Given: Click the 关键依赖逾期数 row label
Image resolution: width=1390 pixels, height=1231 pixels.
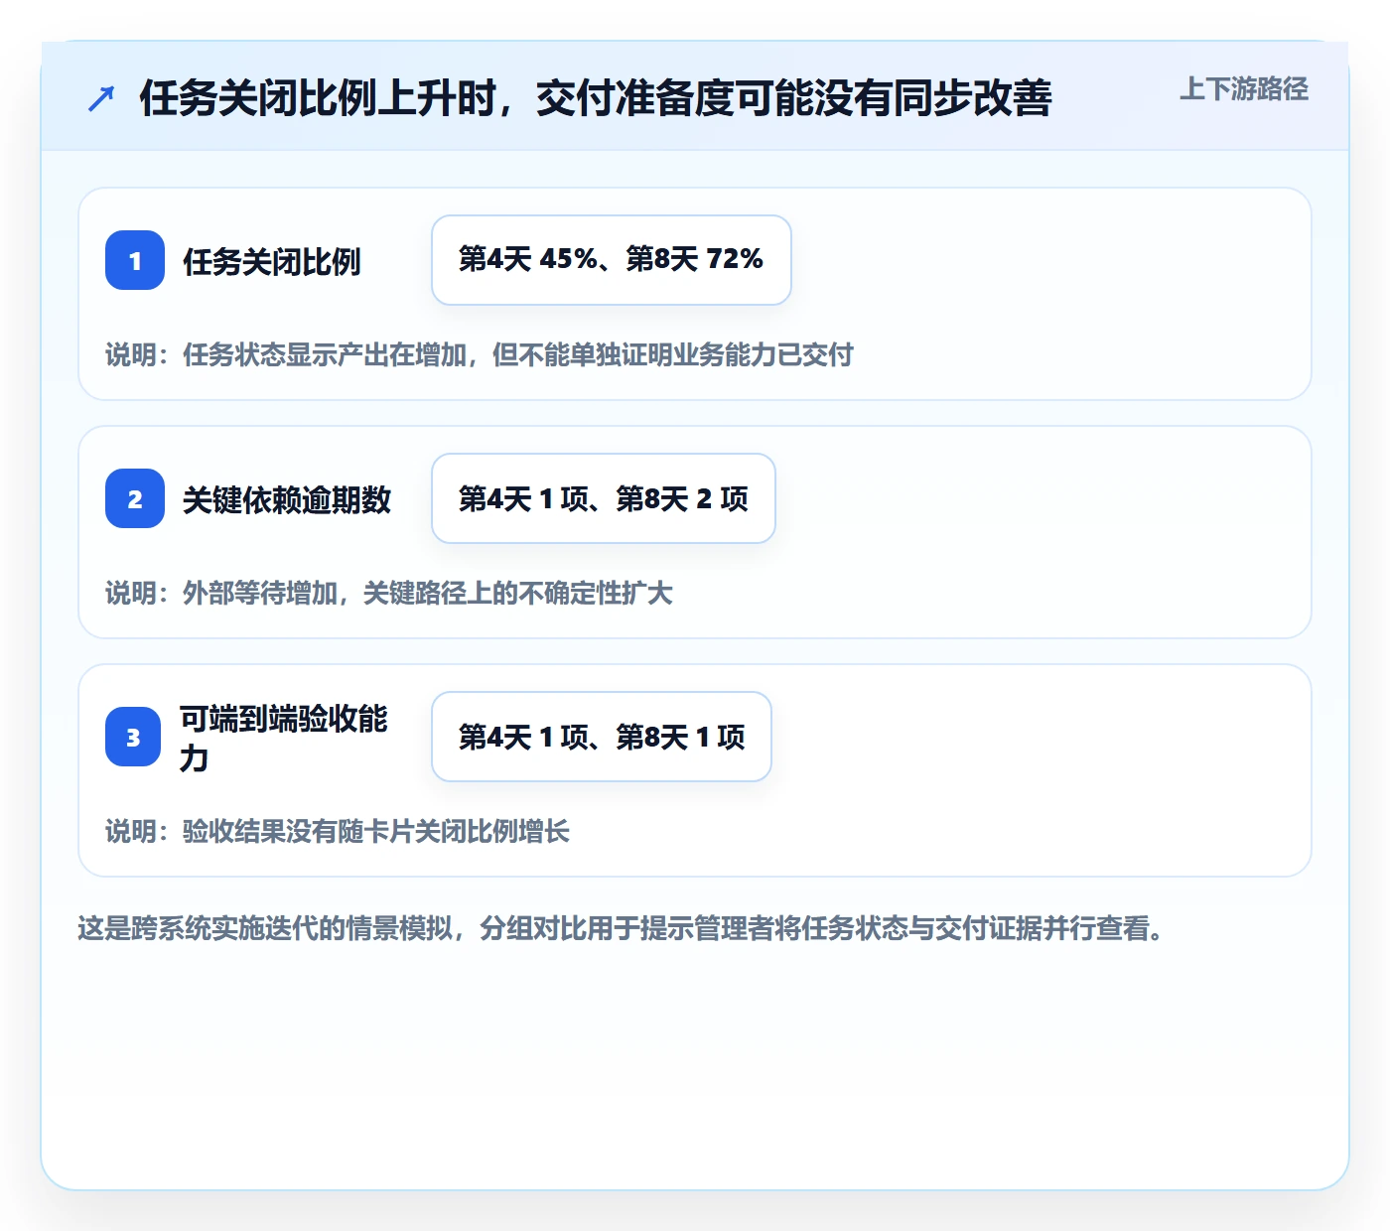Looking at the screenshot, I should [287, 499].
